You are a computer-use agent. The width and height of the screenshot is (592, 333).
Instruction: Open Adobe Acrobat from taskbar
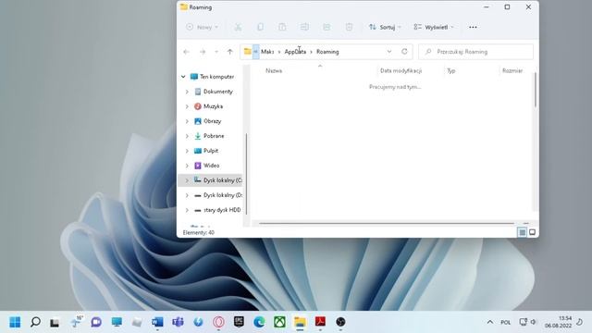pos(320,322)
